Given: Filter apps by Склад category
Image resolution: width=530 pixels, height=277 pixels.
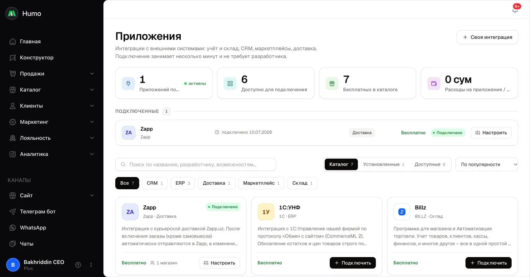Looking at the screenshot, I should click(302, 183).
